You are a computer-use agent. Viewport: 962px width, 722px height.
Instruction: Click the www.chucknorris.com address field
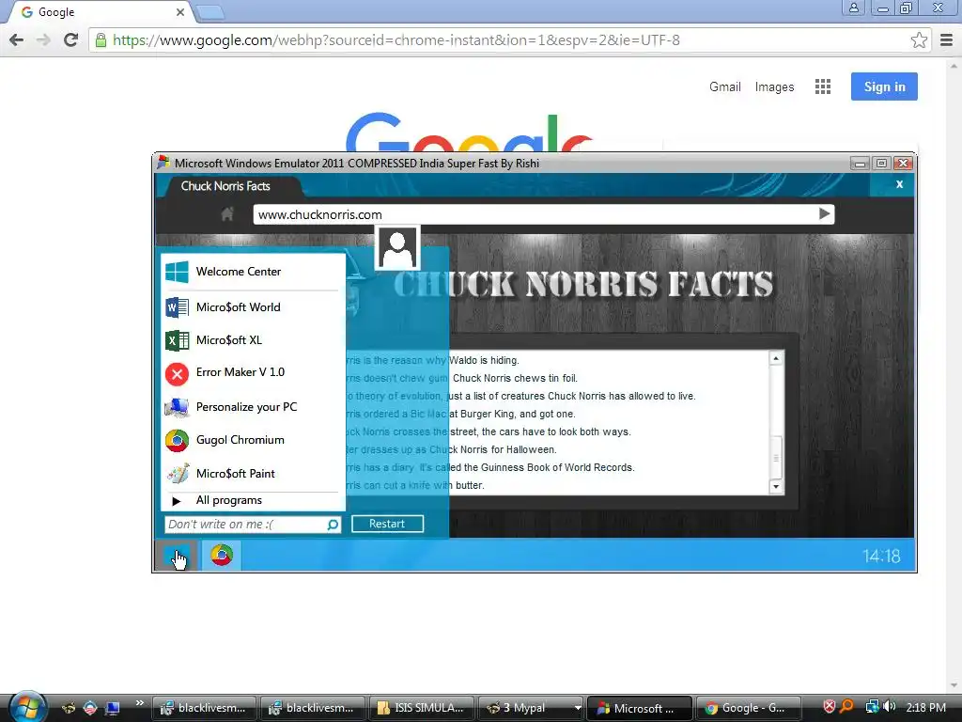534,214
